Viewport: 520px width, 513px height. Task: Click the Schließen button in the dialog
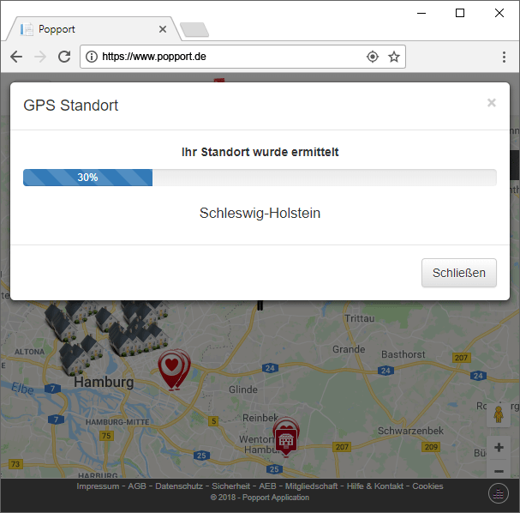(x=458, y=273)
